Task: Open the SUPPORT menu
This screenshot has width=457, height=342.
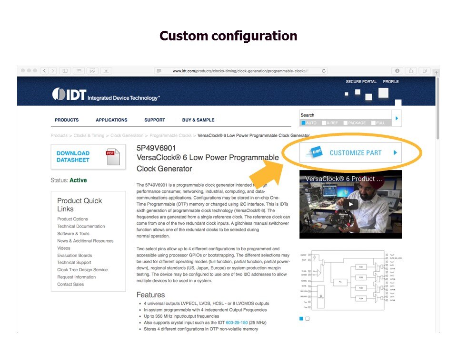Action: pos(155,120)
